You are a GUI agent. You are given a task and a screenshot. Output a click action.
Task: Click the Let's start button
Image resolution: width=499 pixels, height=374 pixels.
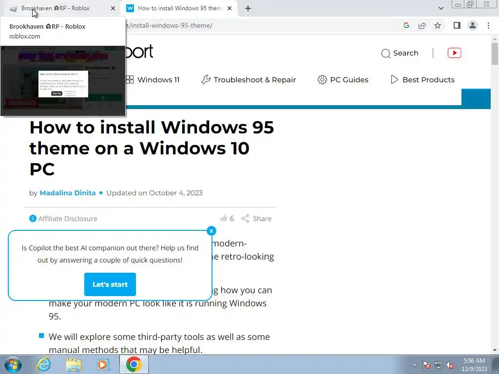tap(110, 284)
